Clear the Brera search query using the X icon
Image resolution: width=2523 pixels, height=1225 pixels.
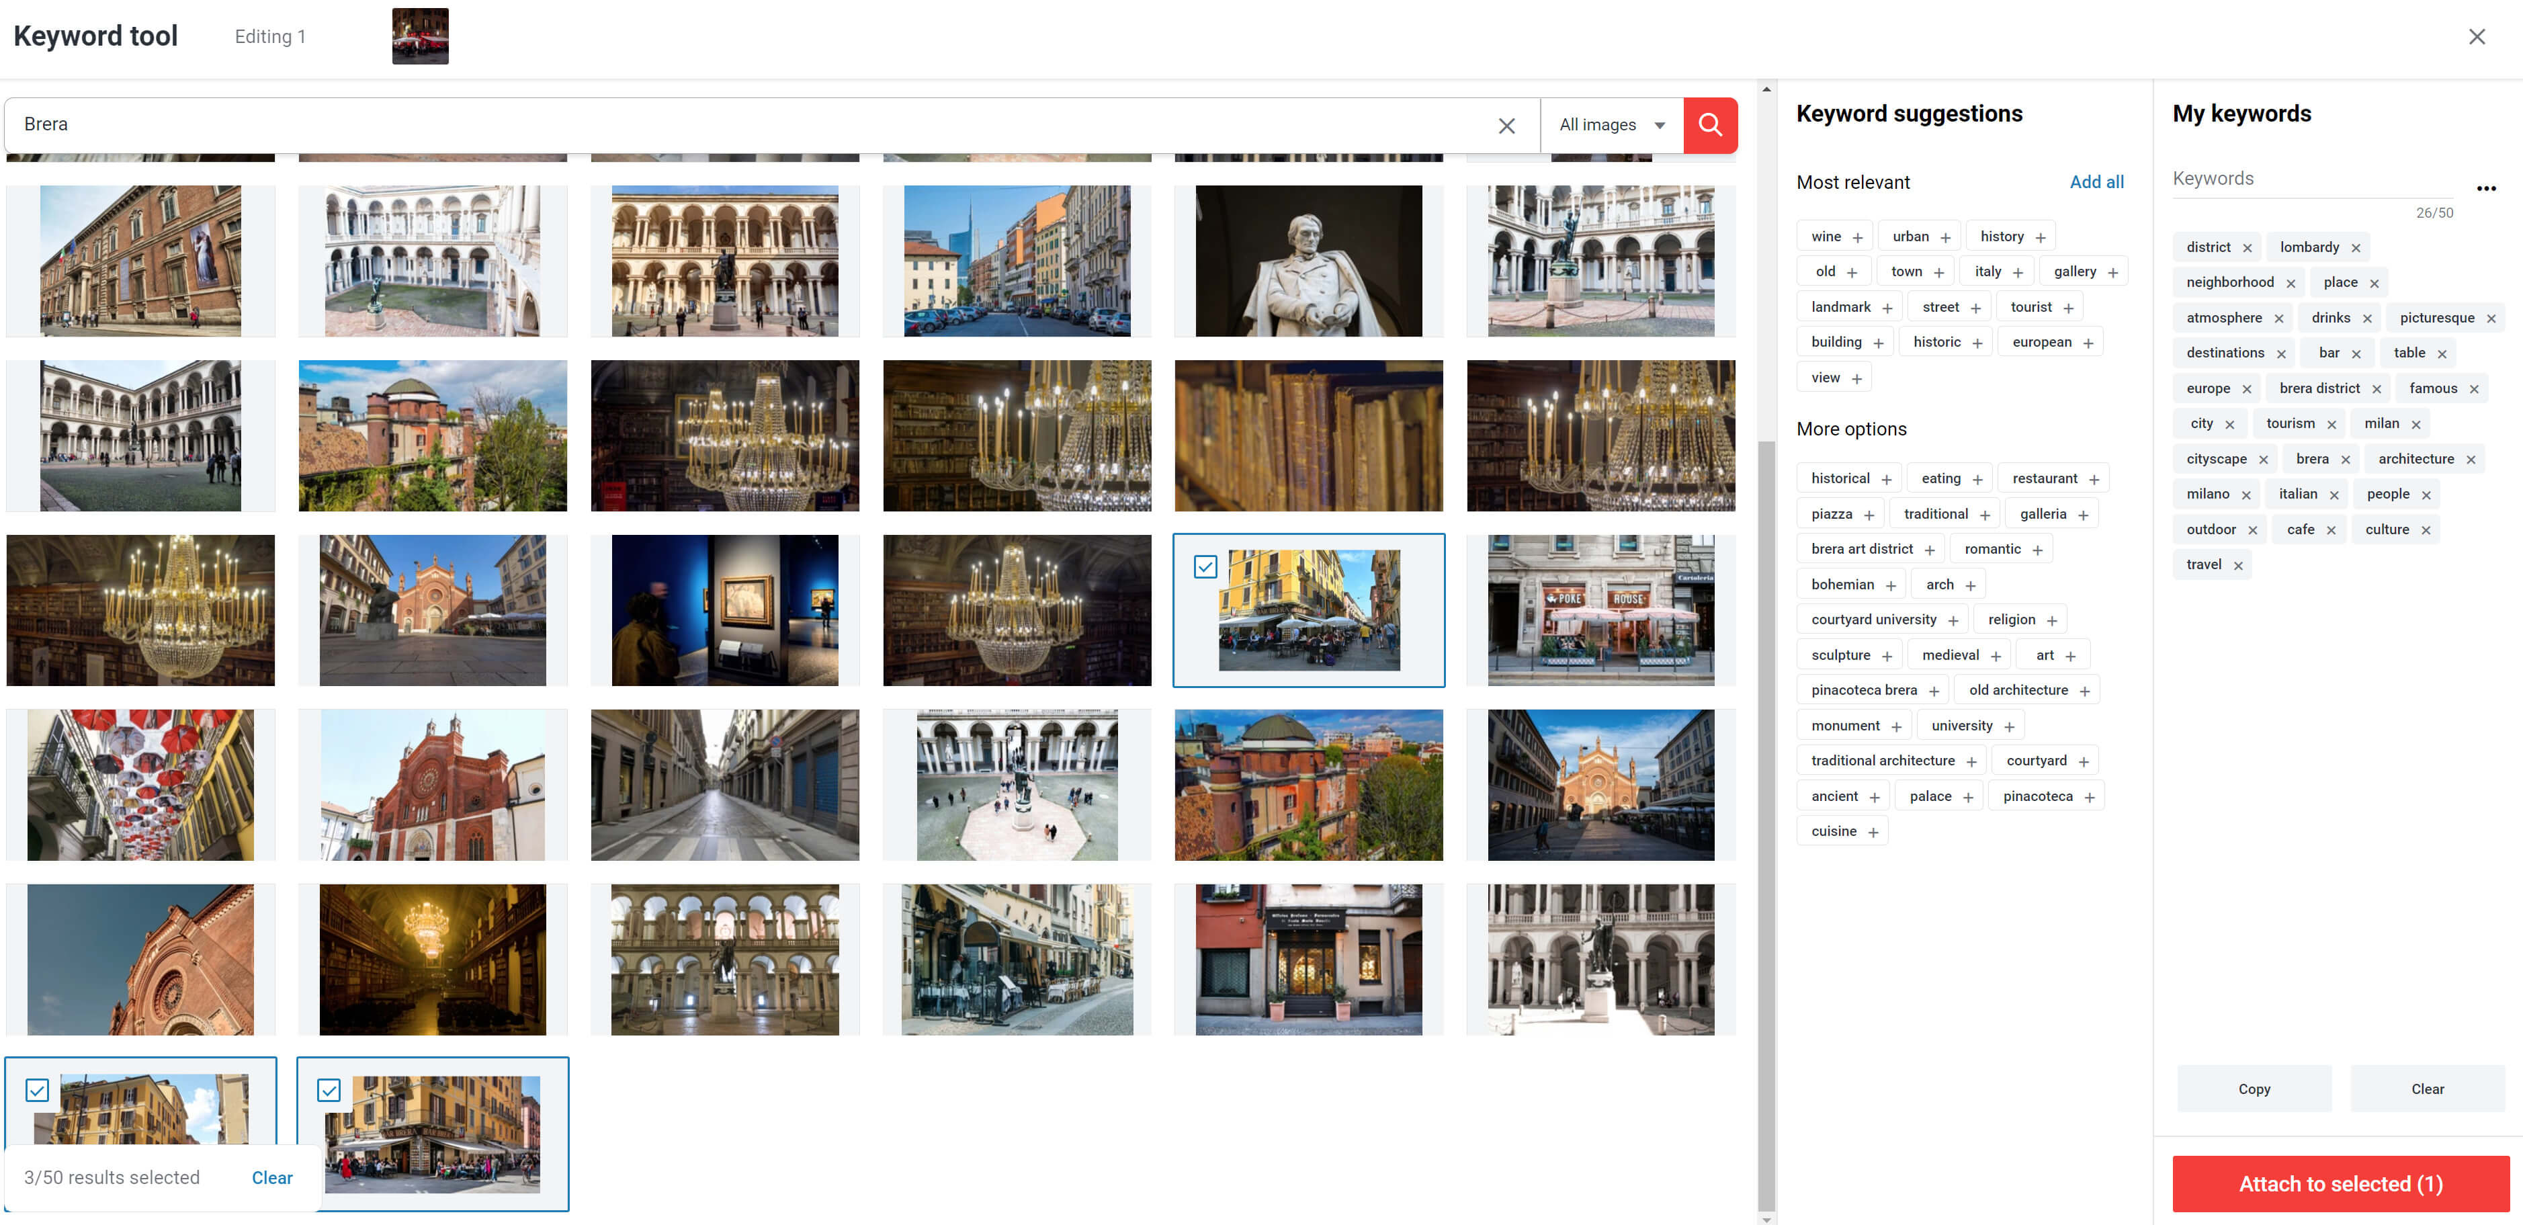tap(1506, 124)
